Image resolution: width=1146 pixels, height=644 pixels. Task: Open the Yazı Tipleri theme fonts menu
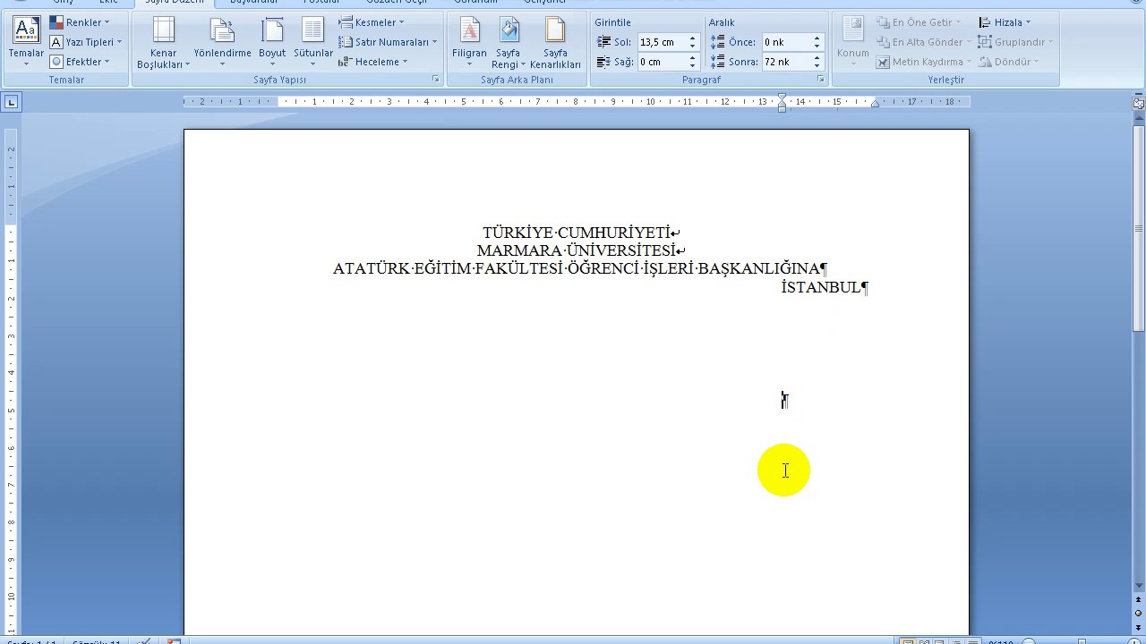tap(86, 42)
